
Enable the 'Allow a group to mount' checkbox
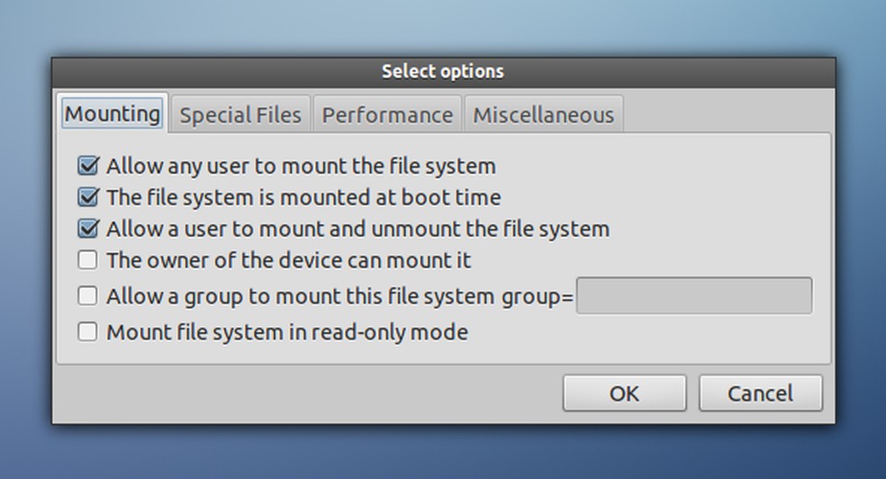pos(88,295)
